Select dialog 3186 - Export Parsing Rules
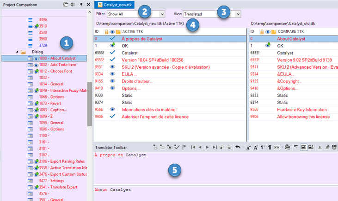 pyautogui.click(x=61, y=161)
